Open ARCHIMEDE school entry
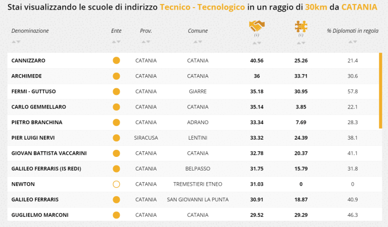The width and height of the screenshot is (388, 227). pos(26,76)
